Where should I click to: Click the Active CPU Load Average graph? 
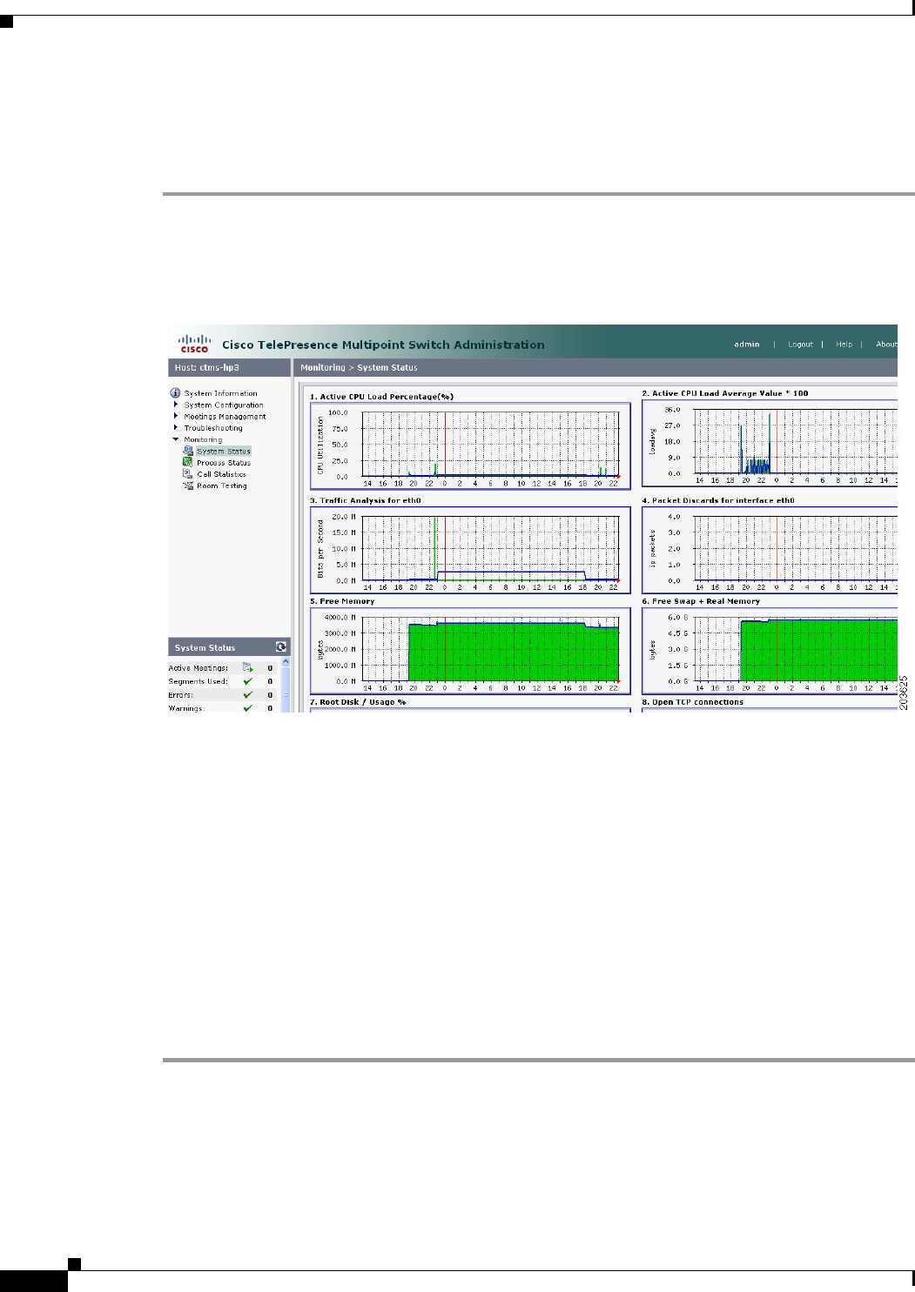tap(770, 444)
